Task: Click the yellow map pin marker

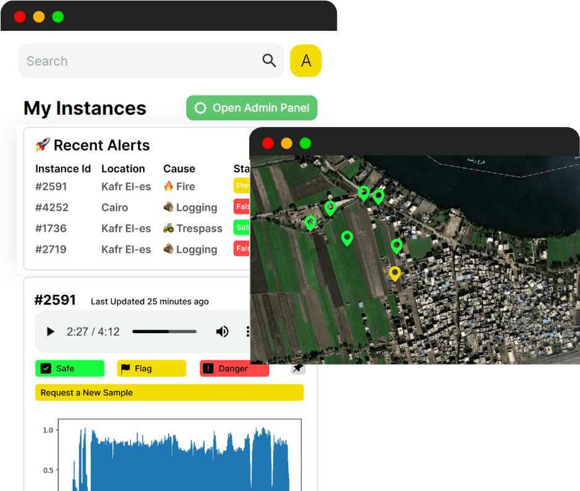Action: click(395, 273)
